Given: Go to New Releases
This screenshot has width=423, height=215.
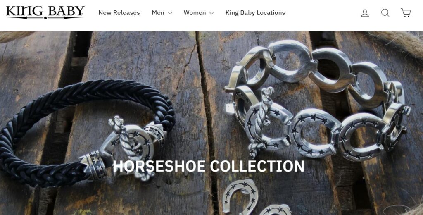Looking at the screenshot, I should click(119, 13).
